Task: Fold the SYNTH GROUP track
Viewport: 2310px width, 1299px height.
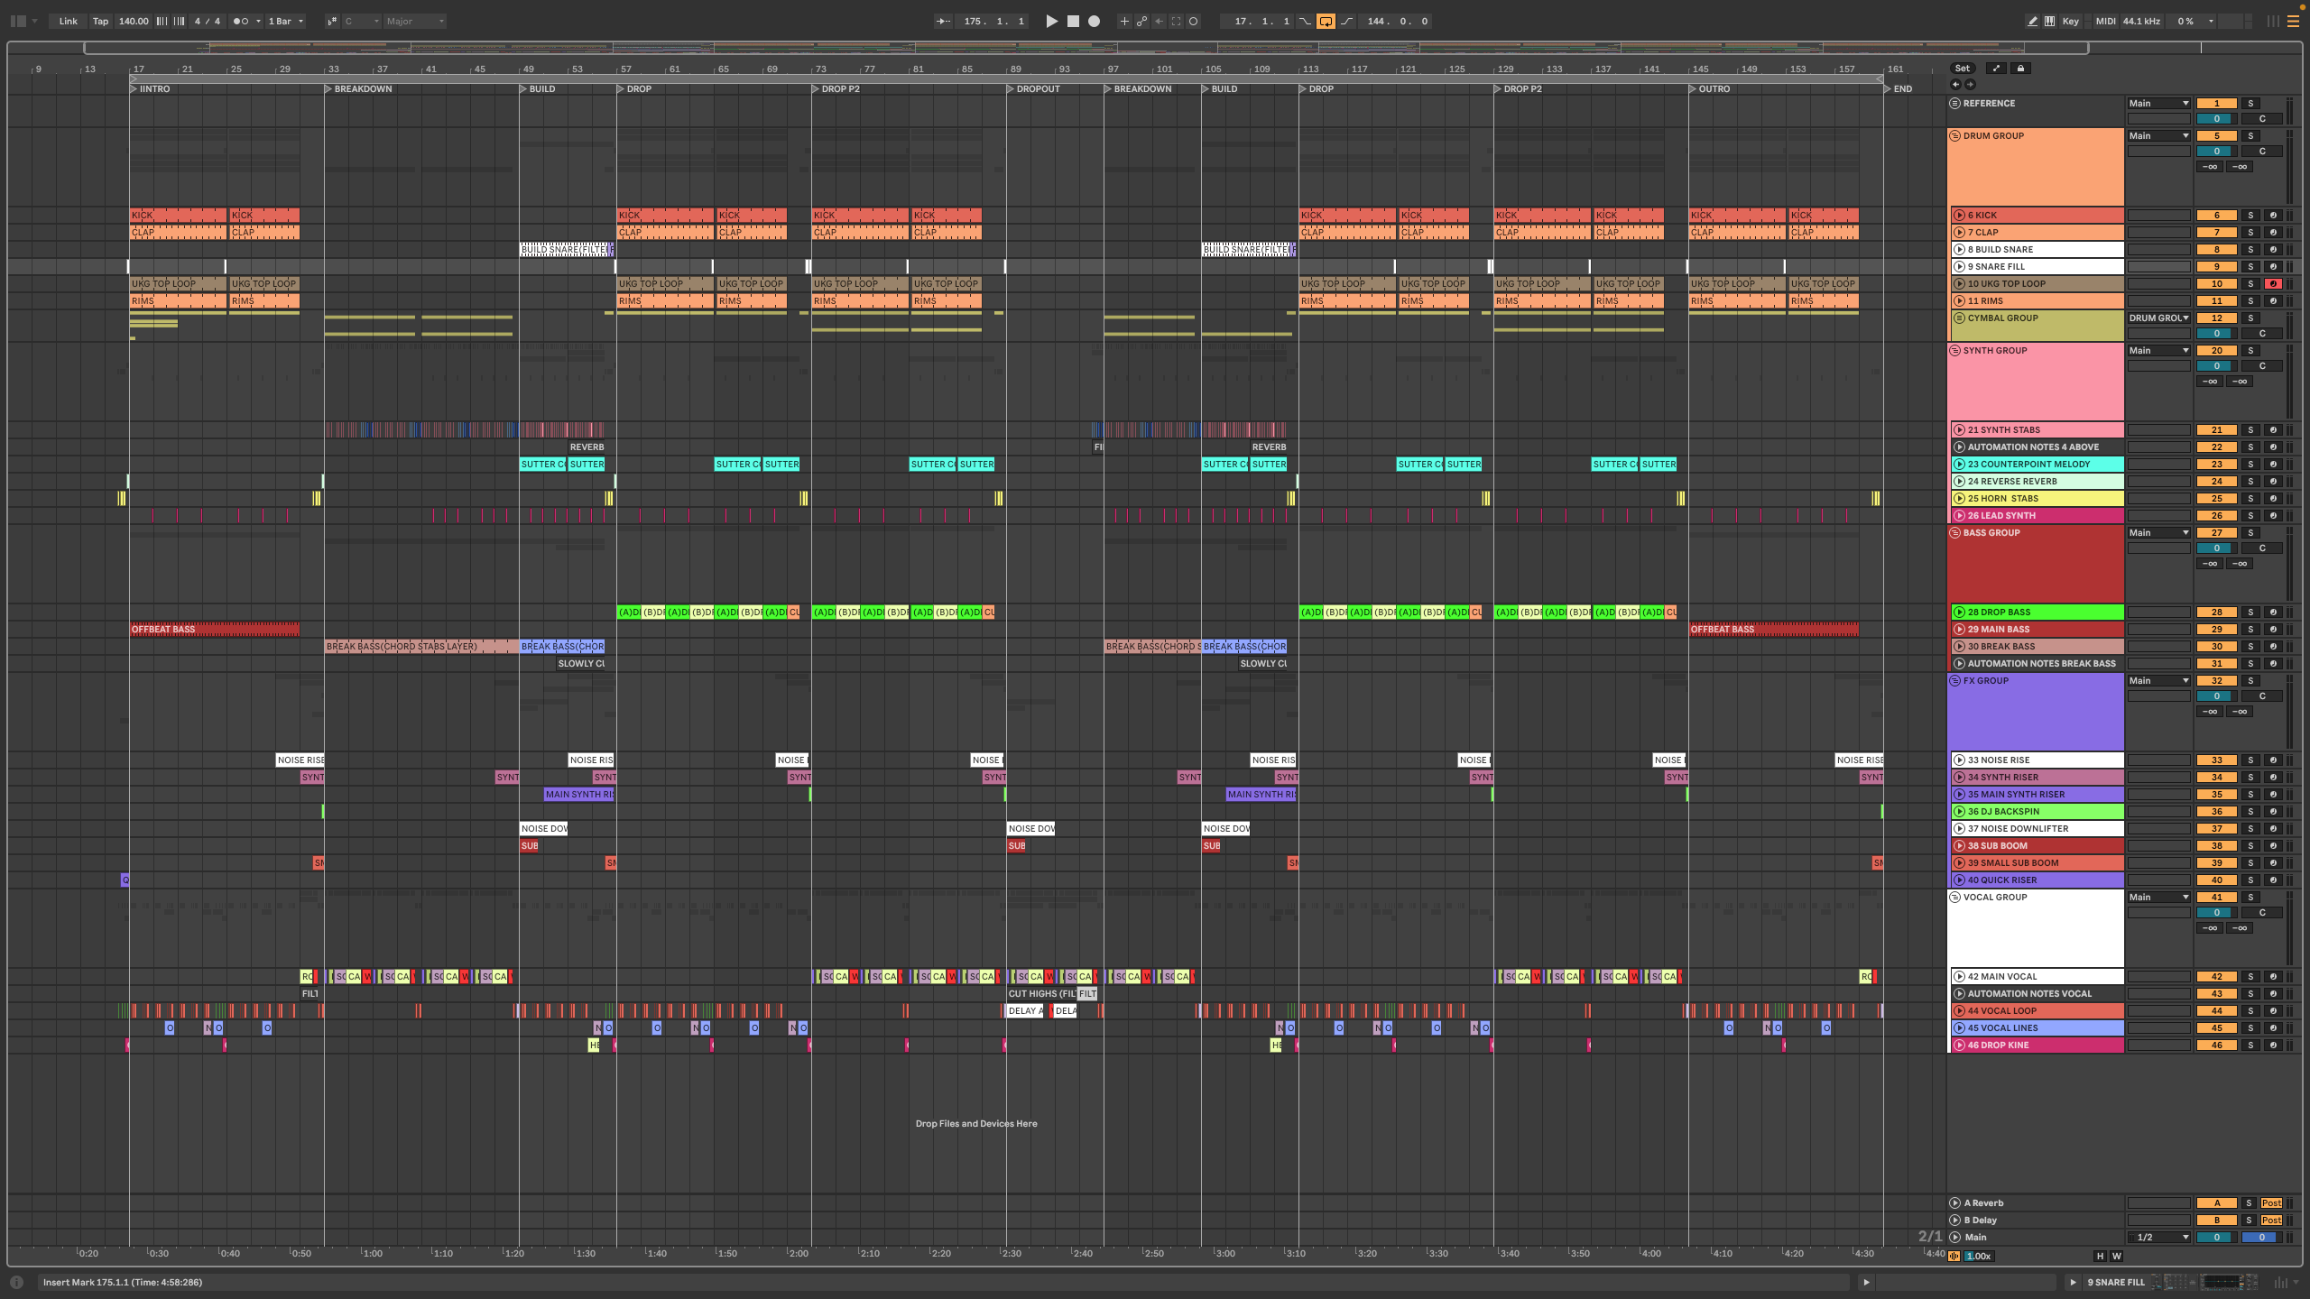Action: pos(1955,351)
